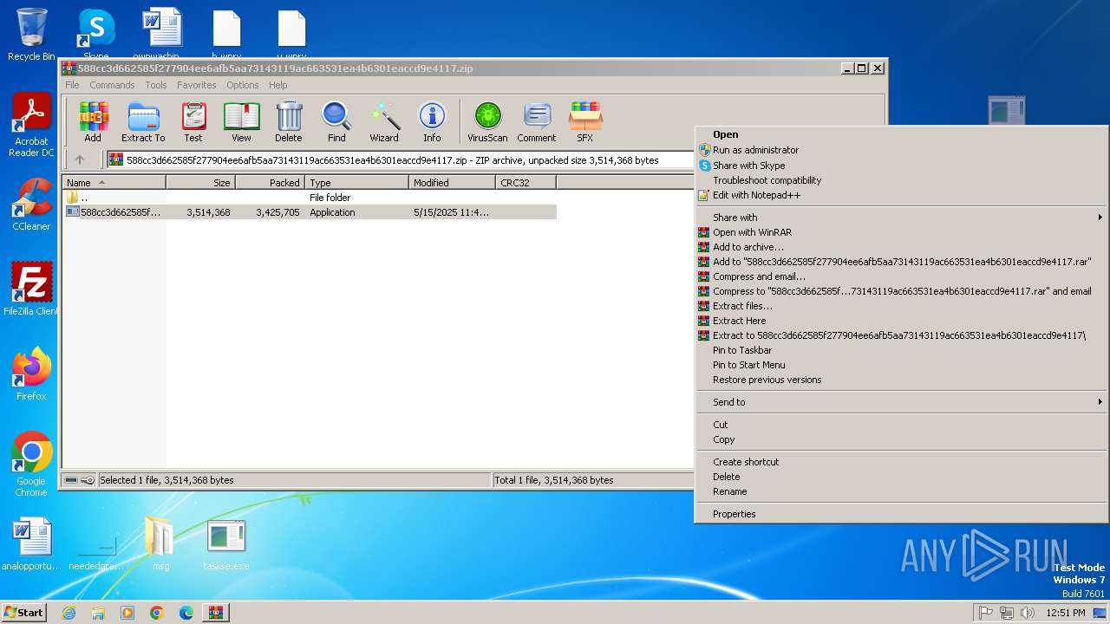Choose Create shortcut

tap(902, 462)
